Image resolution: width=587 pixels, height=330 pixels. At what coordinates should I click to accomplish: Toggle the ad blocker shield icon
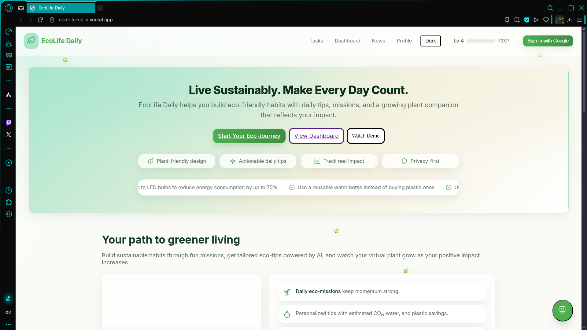[x=526, y=20]
